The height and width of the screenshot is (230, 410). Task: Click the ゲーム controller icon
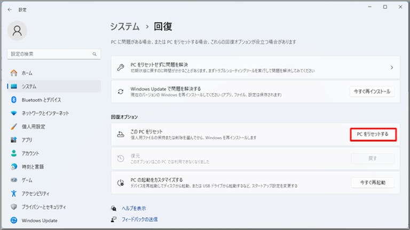[14, 180]
